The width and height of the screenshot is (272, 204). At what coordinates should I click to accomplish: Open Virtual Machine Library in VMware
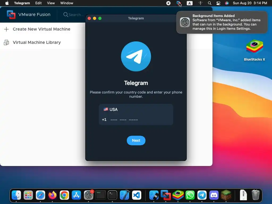(37, 42)
